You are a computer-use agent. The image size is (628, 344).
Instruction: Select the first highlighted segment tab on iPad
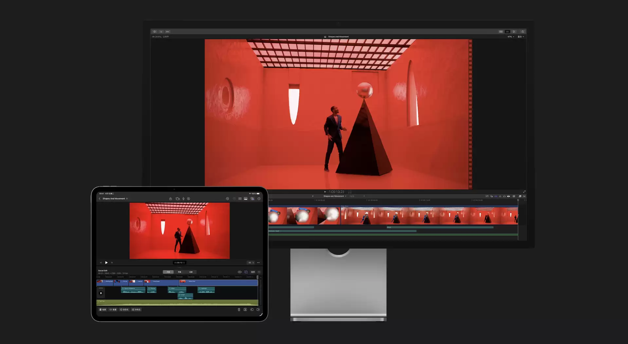point(168,272)
